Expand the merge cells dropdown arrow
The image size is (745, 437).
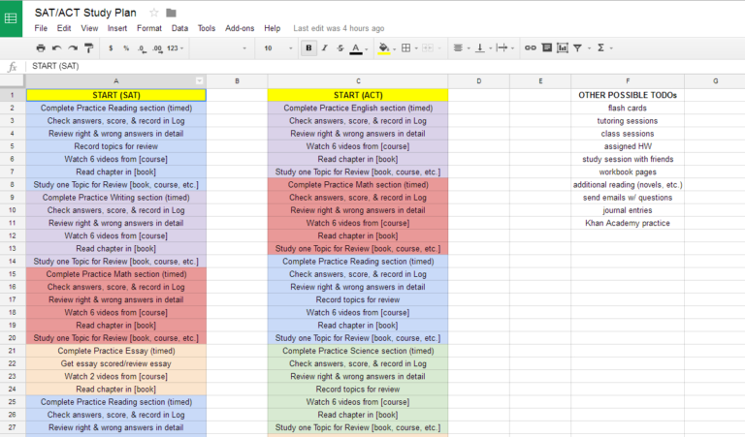(x=439, y=48)
